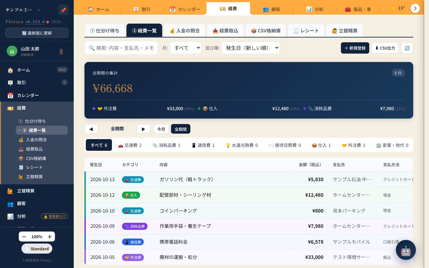Open the 経費 tab in top navigation
429x268 pixels.
pyautogui.click(x=228, y=9)
